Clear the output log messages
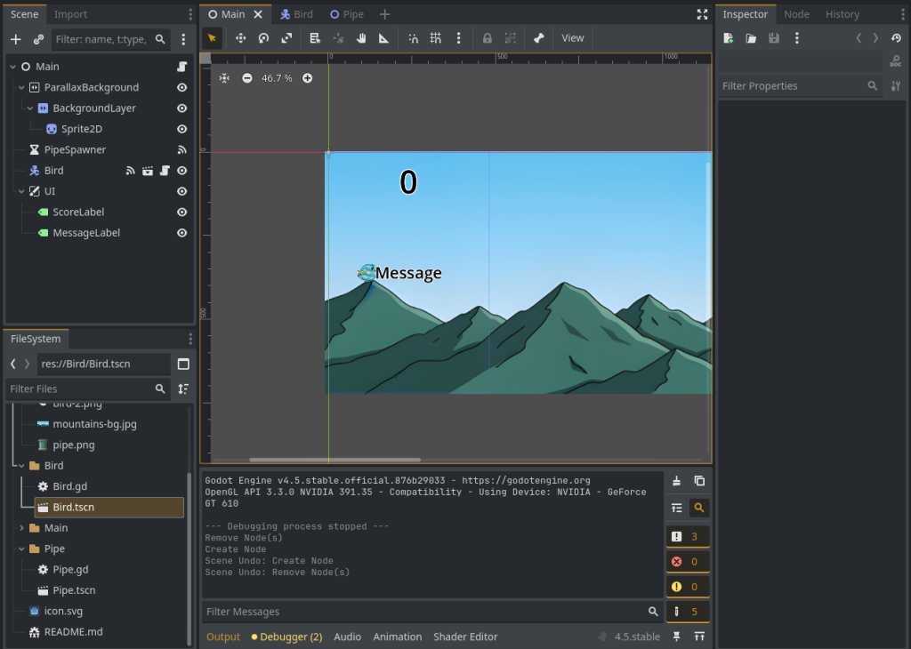 [676, 481]
